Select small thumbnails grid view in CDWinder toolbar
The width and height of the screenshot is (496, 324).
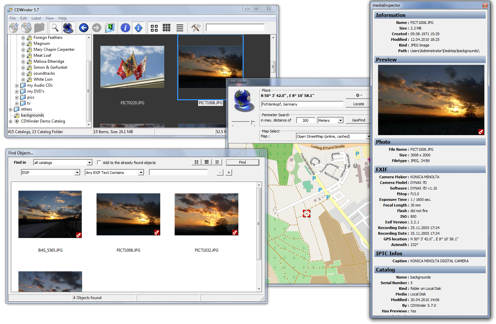coord(167,28)
